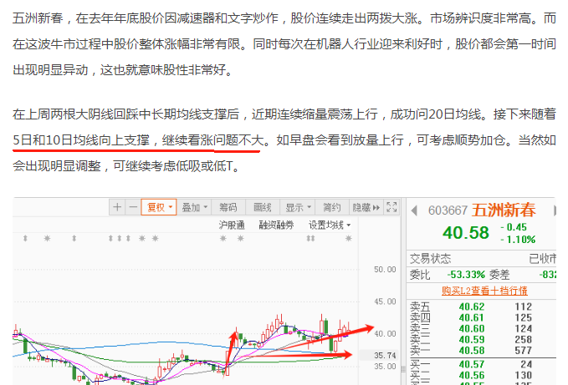Screen dimensions: 568x385
Task: Click the 沪股通 label
Action: [x=232, y=225]
